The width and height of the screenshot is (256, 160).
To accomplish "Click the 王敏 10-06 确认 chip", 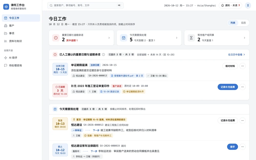I will (157, 76).
